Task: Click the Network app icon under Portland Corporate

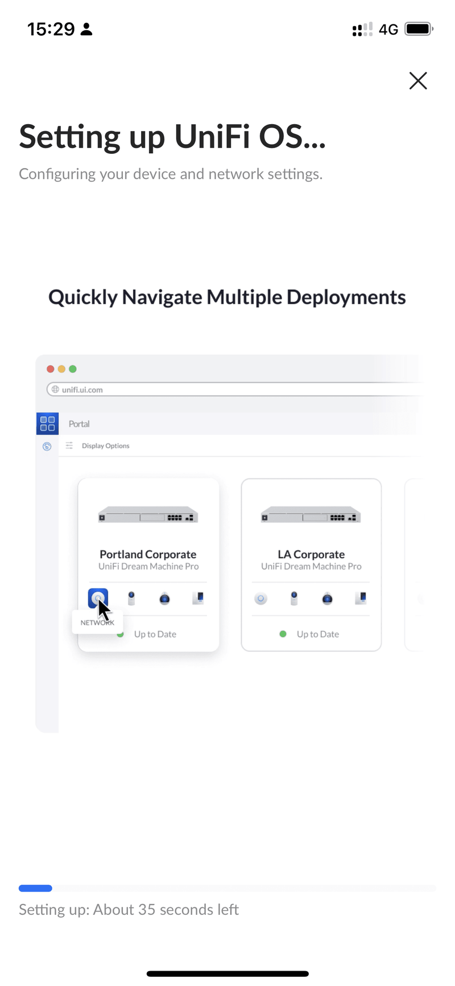Action: point(98,598)
